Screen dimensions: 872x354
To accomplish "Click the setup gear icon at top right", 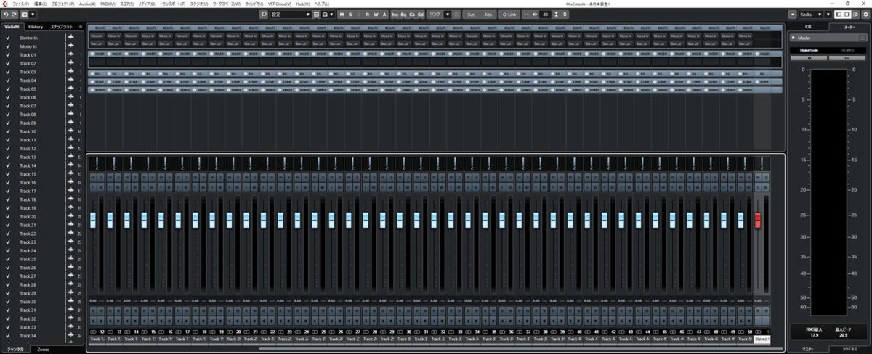I will [x=865, y=14].
